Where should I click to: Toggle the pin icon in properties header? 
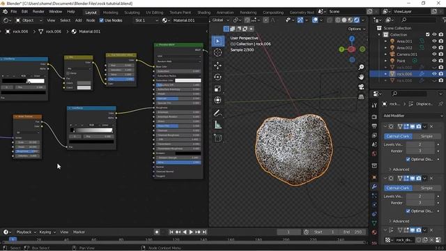pyautogui.click(x=440, y=104)
